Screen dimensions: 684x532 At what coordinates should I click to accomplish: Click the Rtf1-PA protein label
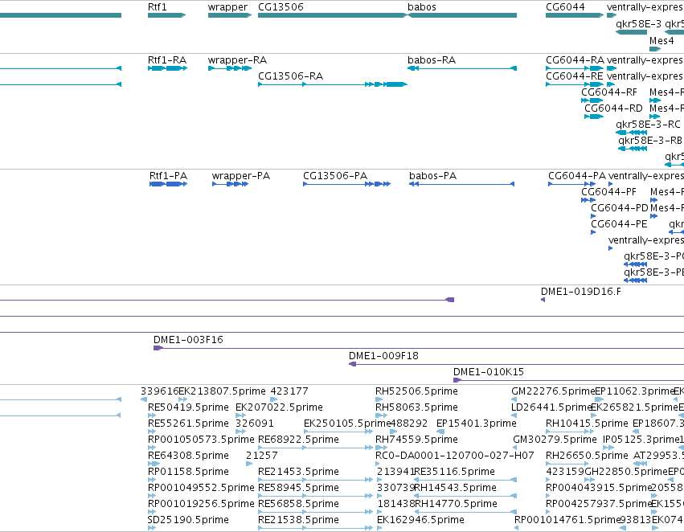[x=168, y=176]
